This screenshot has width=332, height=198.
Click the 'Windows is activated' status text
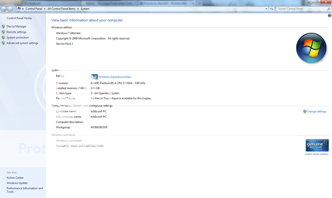[x=68, y=141]
